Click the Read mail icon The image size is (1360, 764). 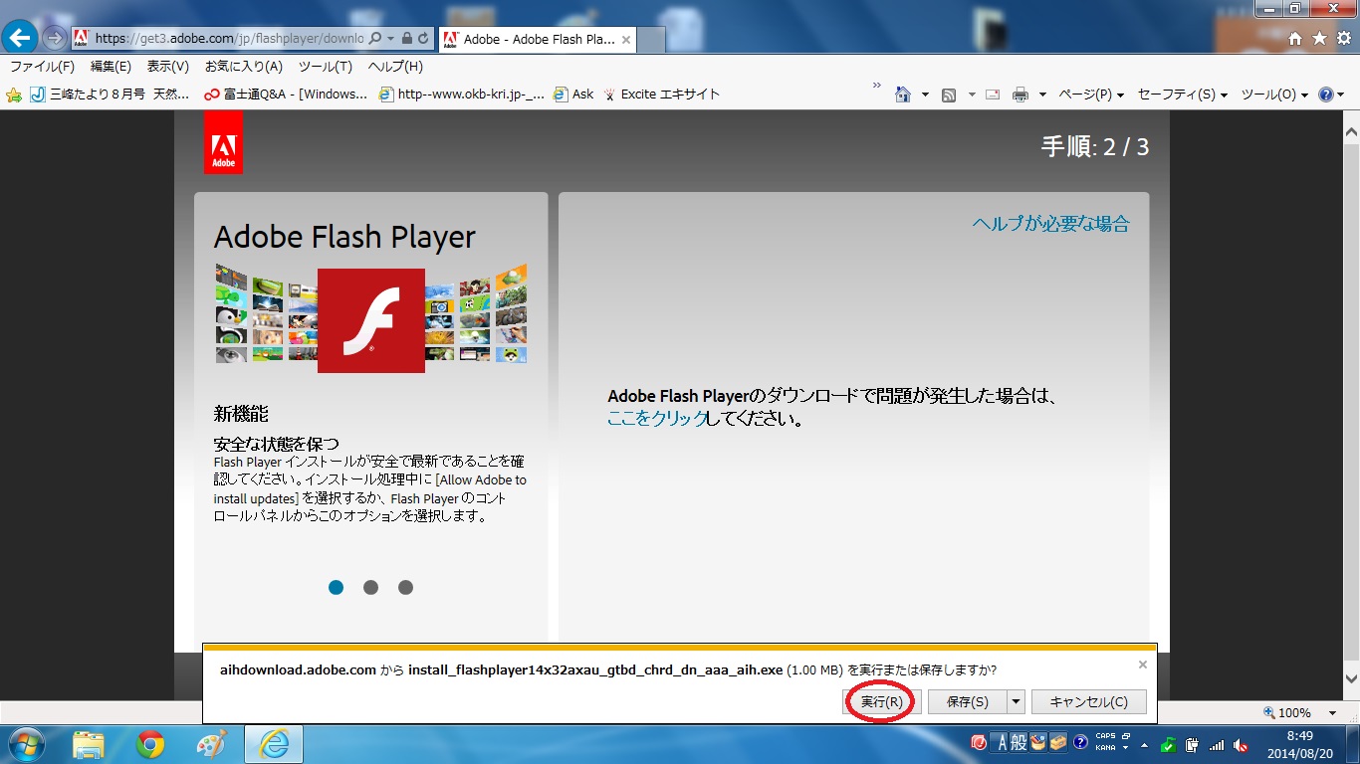(993, 95)
